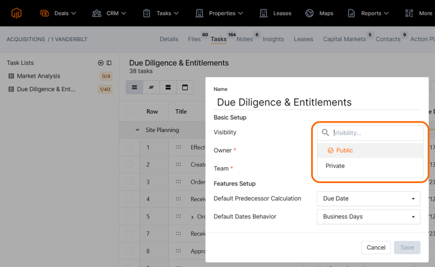Open the Market Analysis task list
Screen dimensions: 435x267
point(39,76)
